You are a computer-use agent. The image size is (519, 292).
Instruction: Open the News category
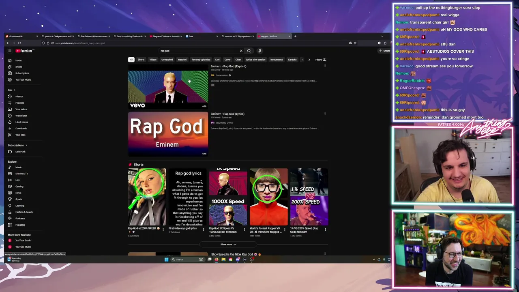click(x=18, y=193)
